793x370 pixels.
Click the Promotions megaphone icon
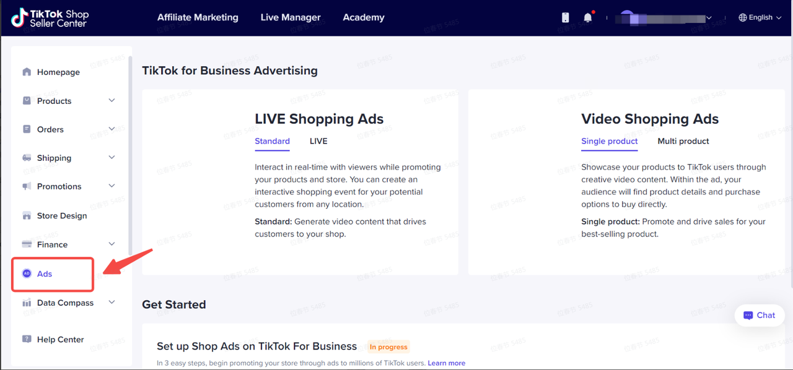[x=27, y=186]
